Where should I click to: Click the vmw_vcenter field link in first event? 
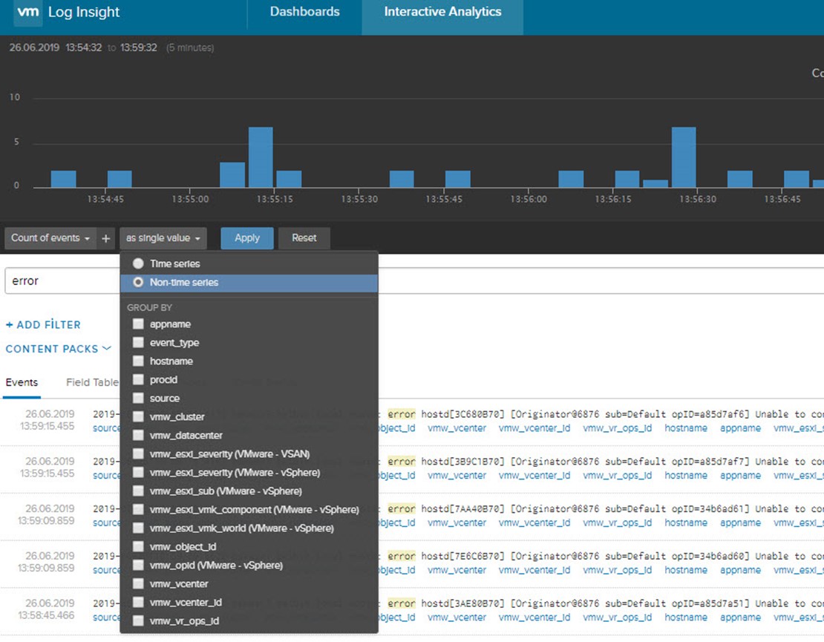(457, 428)
